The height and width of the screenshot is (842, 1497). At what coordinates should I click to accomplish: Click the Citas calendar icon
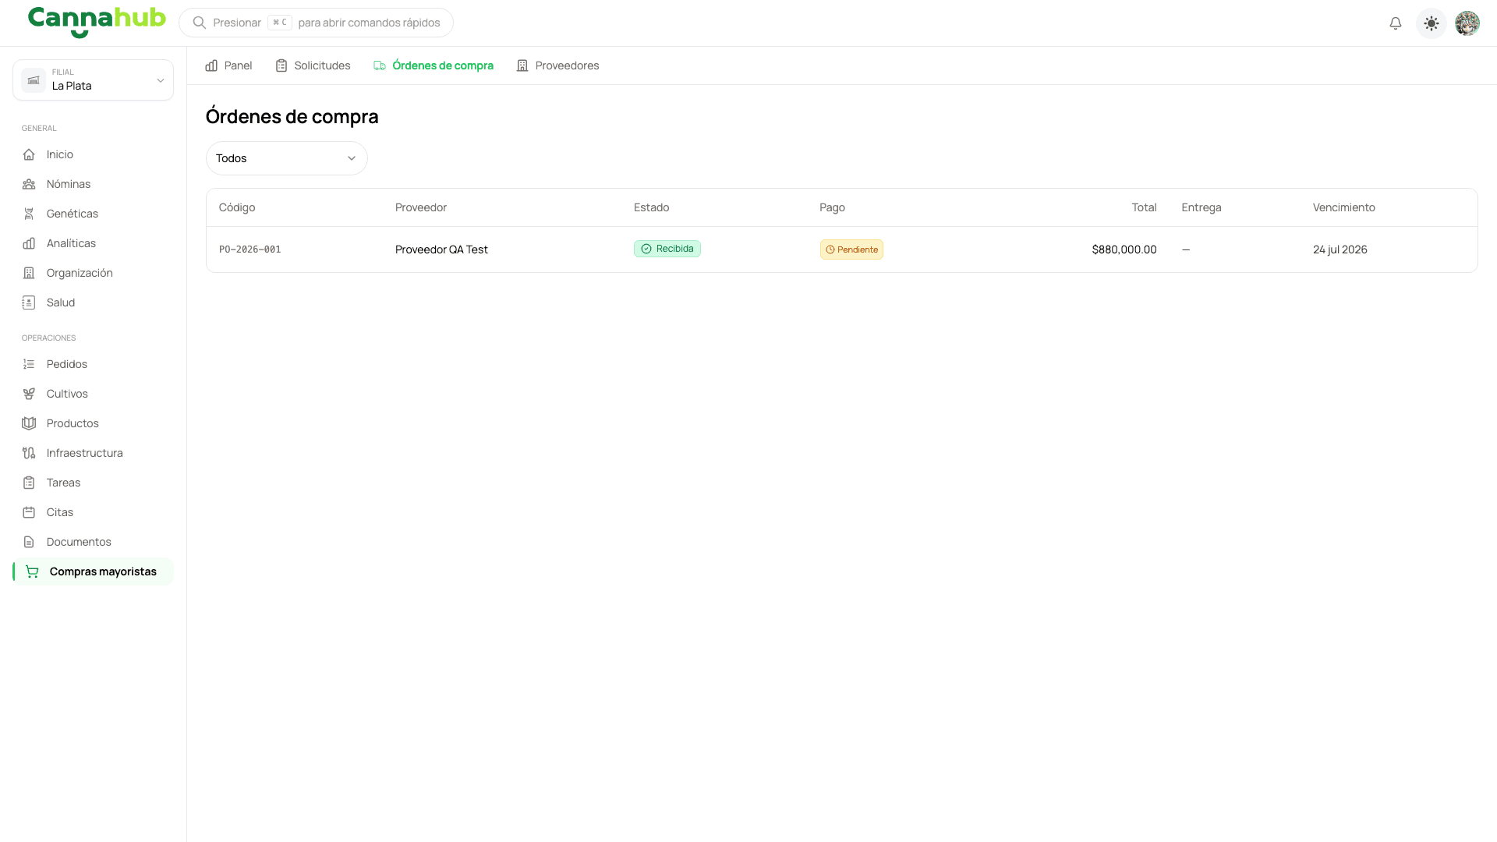click(x=29, y=512)
